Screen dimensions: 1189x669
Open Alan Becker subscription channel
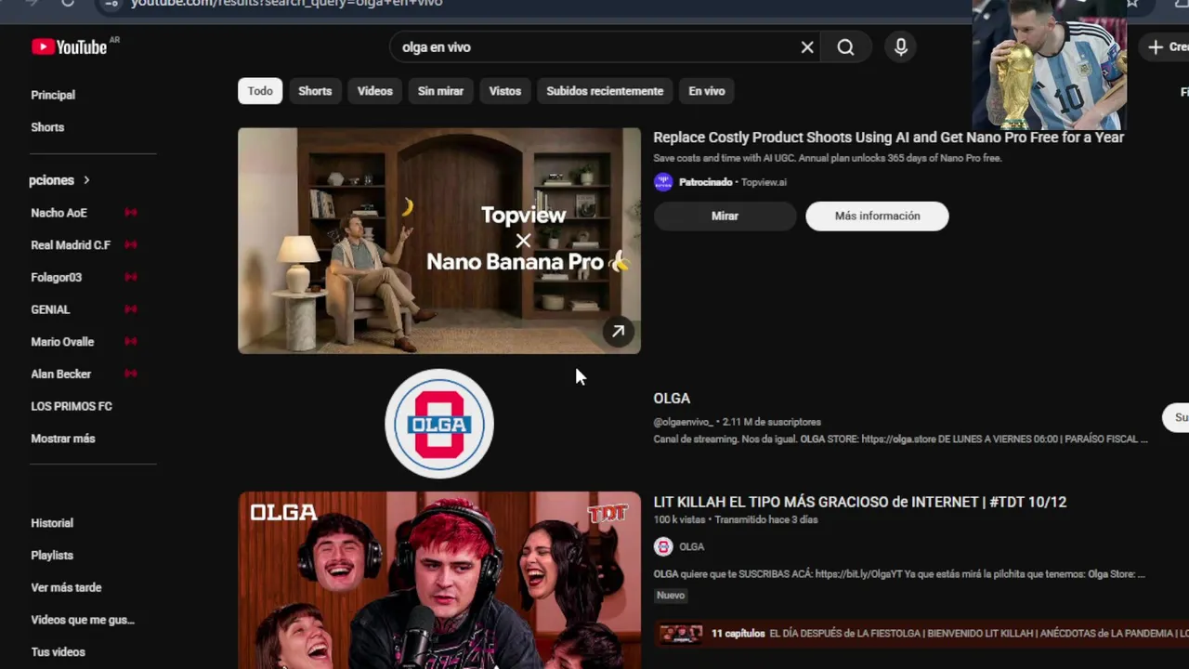click(60, 374)
